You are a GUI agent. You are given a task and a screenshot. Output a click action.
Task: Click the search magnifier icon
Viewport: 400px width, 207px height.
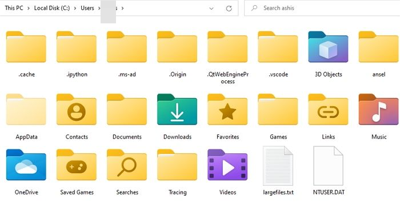[254, 8]
